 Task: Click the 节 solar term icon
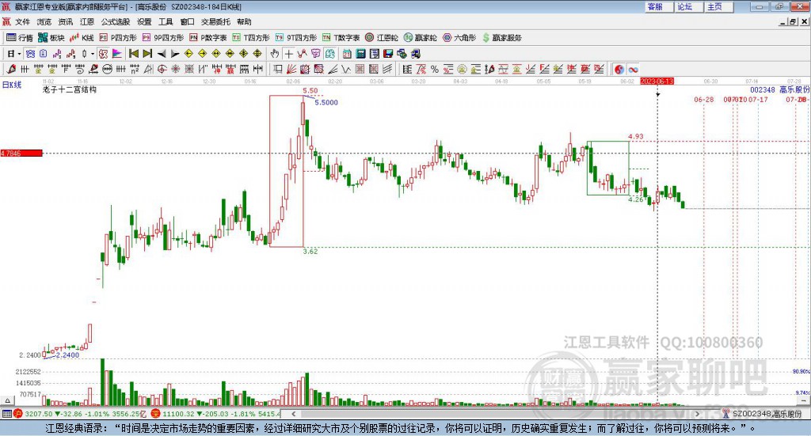click(316, 54)
